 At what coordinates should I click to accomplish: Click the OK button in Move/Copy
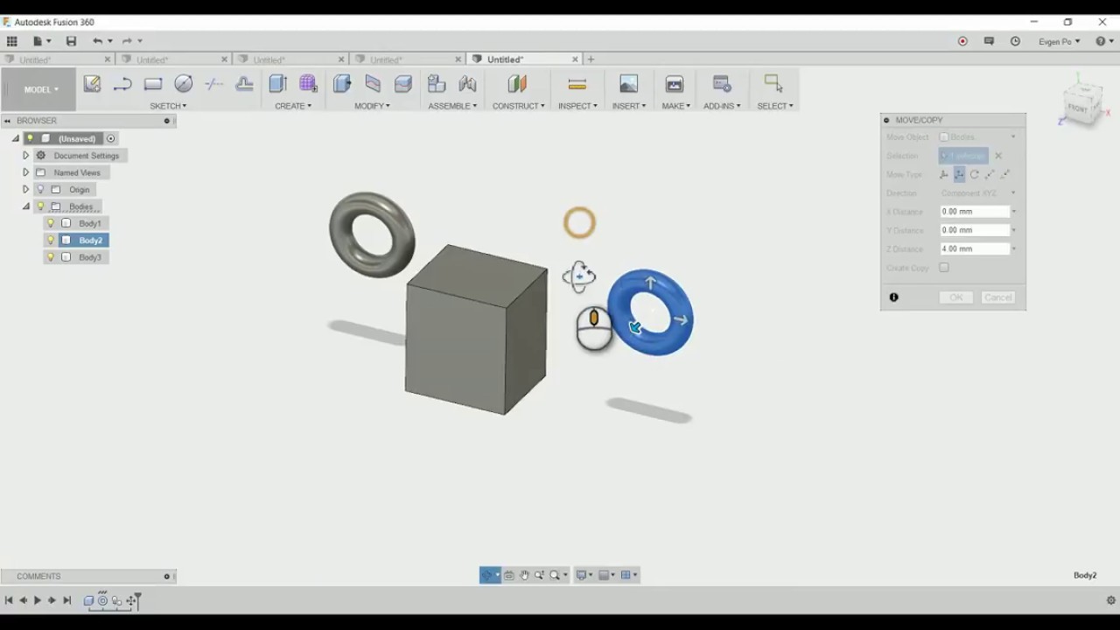point(955,297)
